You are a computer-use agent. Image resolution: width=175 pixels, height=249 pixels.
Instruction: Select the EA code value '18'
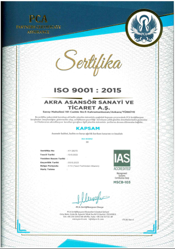click(87, 142)
